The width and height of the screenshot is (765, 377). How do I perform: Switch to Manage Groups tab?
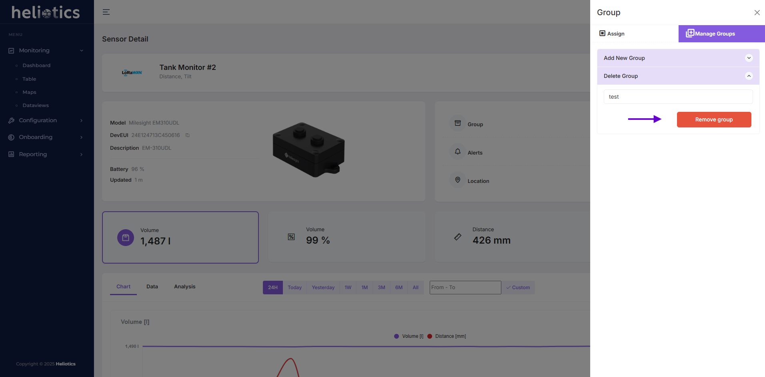[x=721, y=34]
